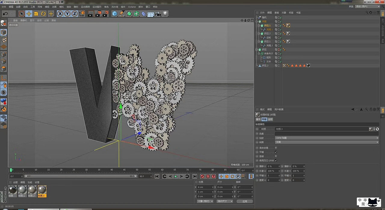Select the 文本 object in the Object Manager
Screen dimensions: 385x210
(x=269, y=61)
